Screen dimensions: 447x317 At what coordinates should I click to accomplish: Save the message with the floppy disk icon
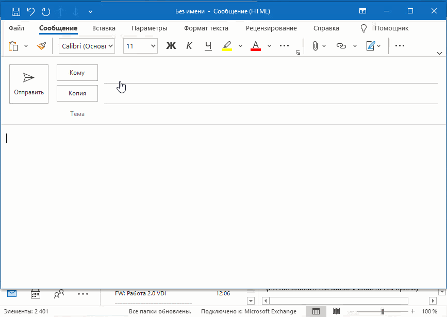click(16, 11)
